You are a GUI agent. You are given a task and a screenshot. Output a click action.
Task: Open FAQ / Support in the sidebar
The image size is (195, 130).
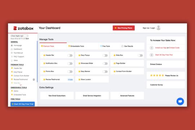[x=19, y=57]
